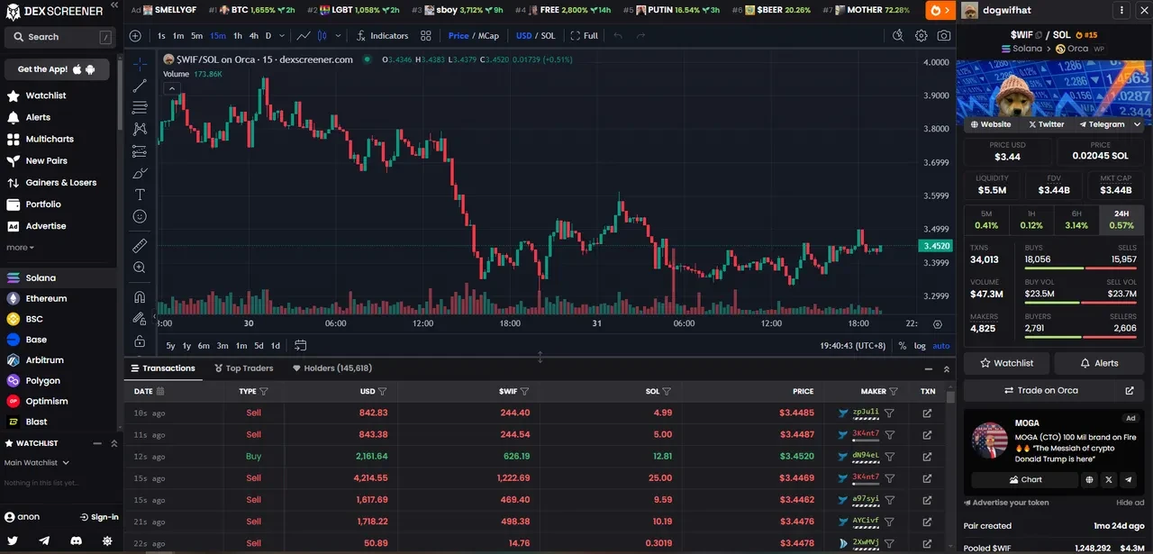Toggle Full screen chart mode
This screenshot has height=554, width=1153.
[584, 36]
